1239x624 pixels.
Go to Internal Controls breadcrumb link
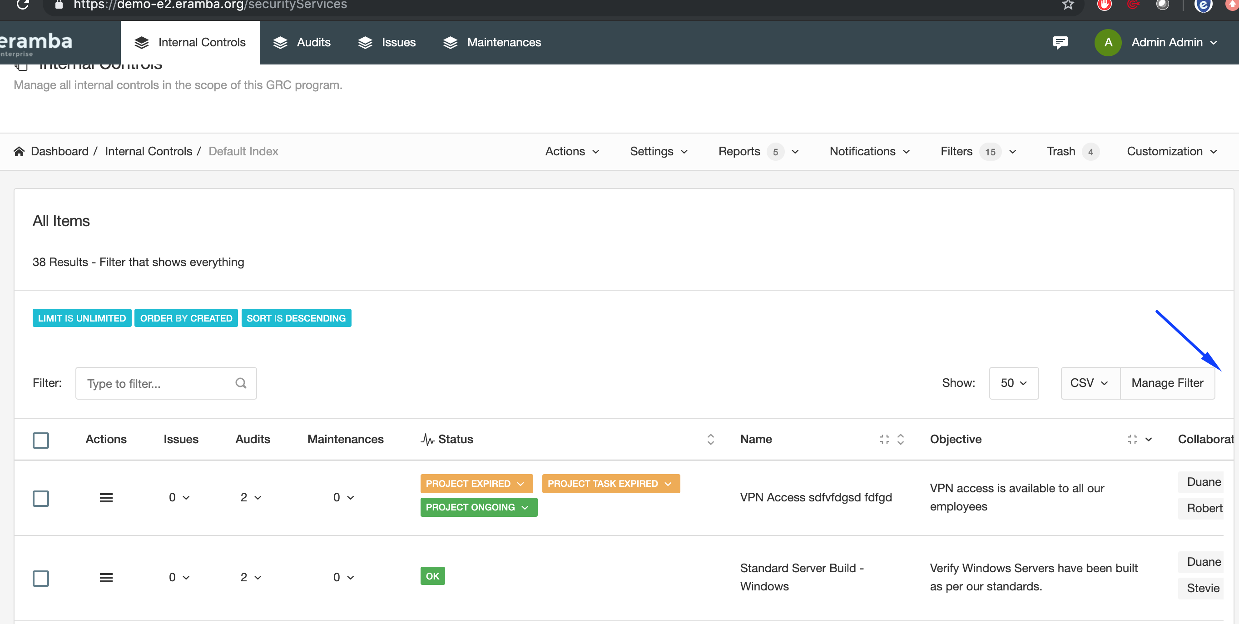pyautogui.click(x=148, y=152)
